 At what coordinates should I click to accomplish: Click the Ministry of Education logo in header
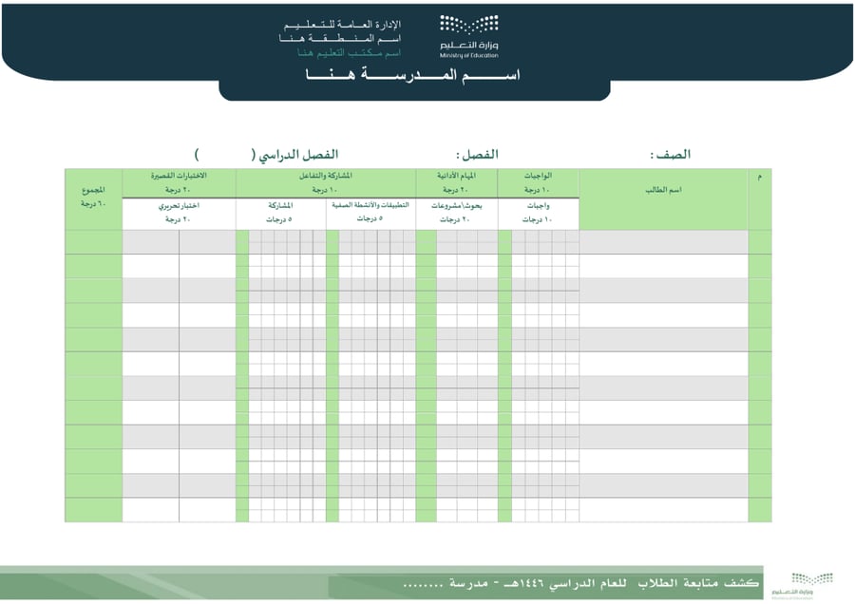469,37
